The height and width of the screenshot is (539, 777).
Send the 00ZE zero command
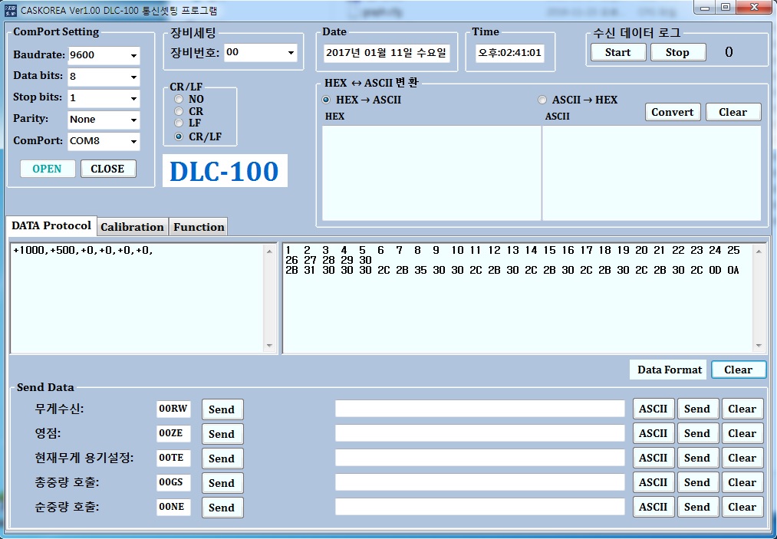tap(222, 434)
